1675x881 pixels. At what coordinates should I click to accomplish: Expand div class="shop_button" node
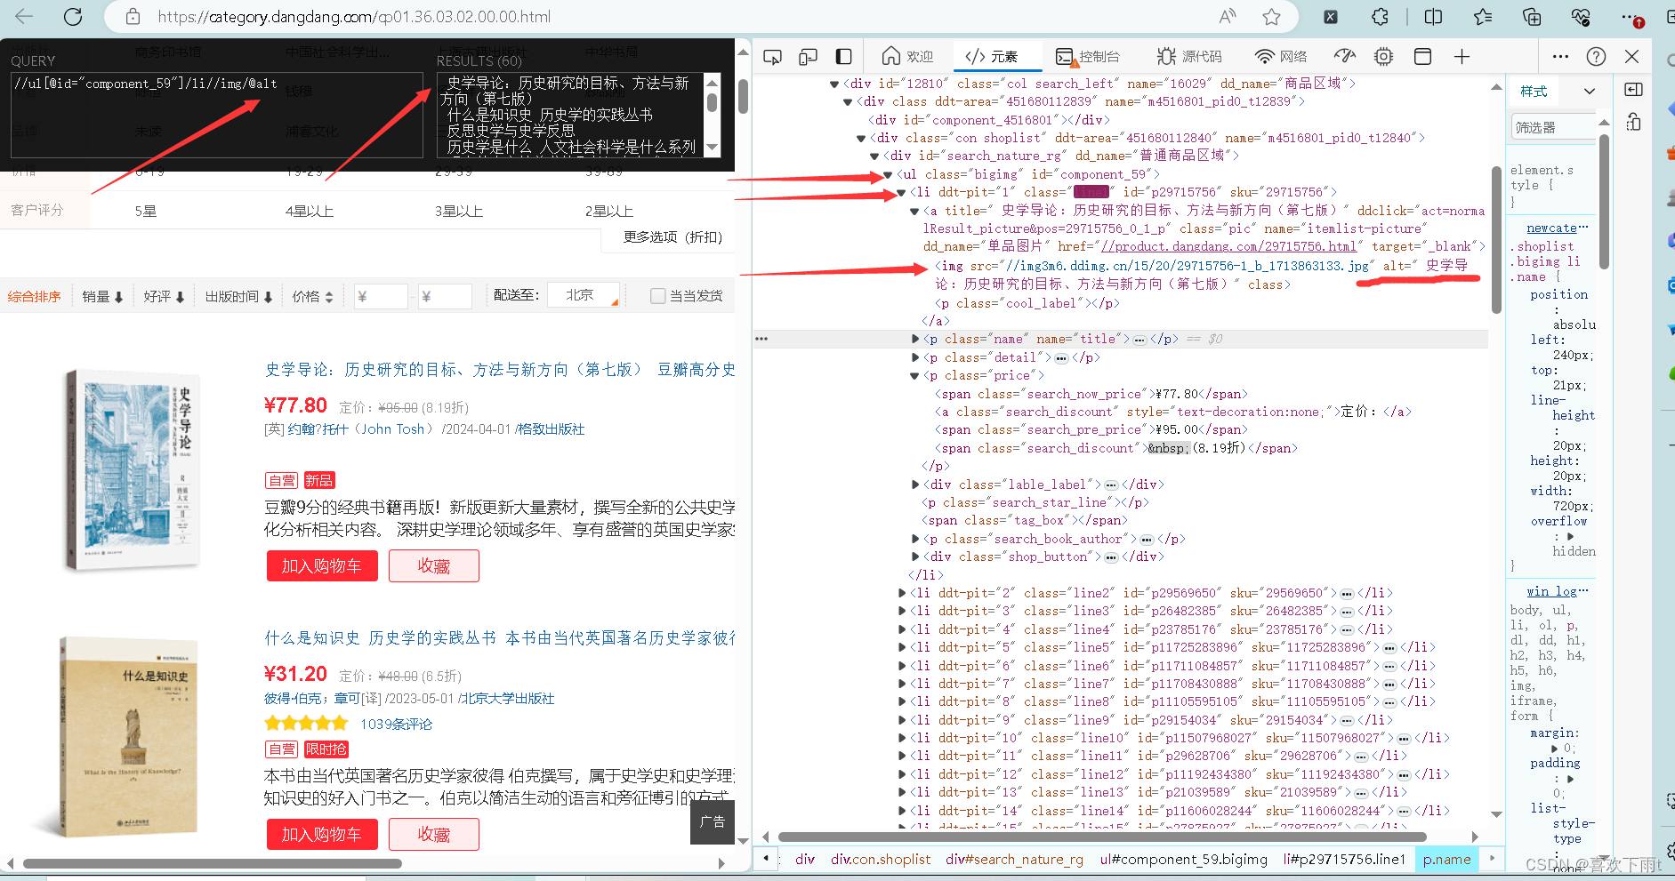point(915,557)
